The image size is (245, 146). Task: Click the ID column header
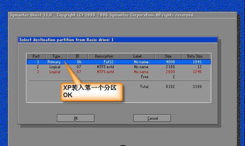(x=77, y=56)
